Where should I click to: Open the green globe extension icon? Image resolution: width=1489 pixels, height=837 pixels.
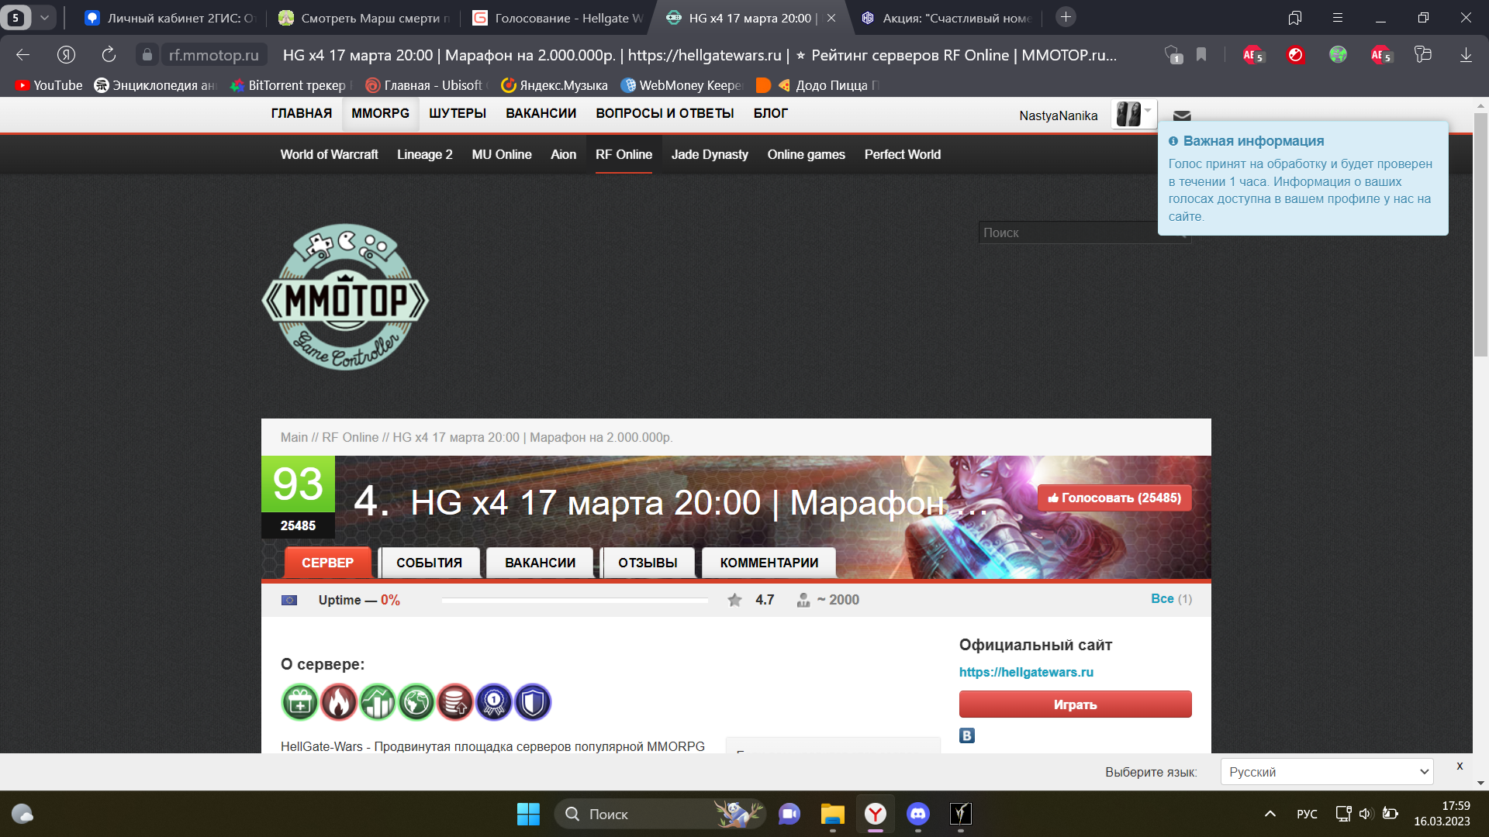coord(1338,55)
